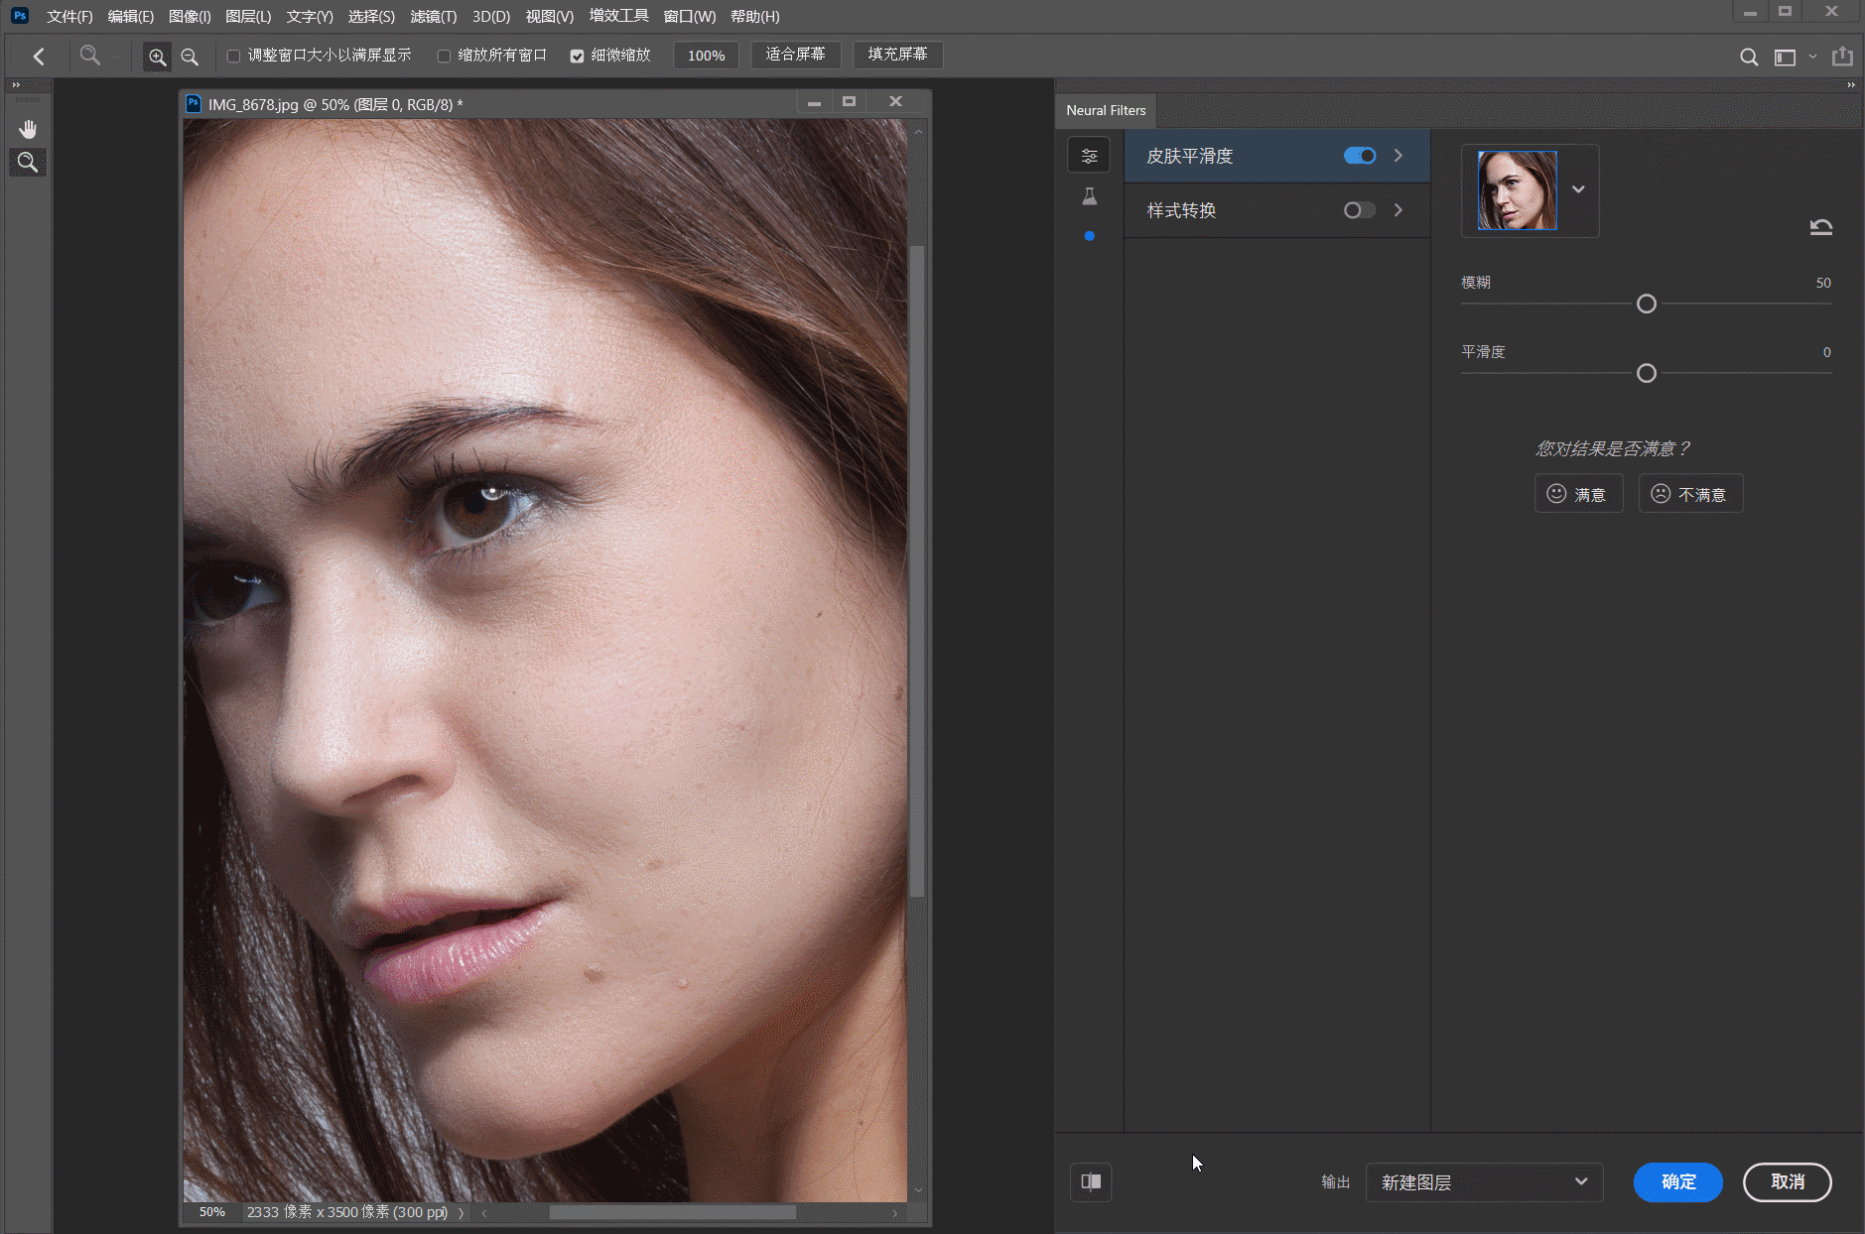Viewport: 1865px width, 1234px height.
Task: Open the 视图(V) menu
Action: click(550, 17)
